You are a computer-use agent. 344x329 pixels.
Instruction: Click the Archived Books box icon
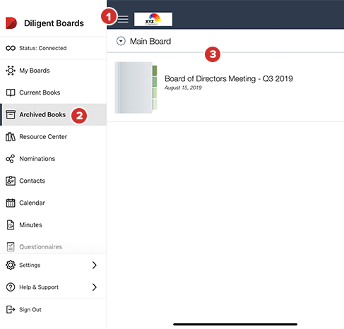[11, 114]
